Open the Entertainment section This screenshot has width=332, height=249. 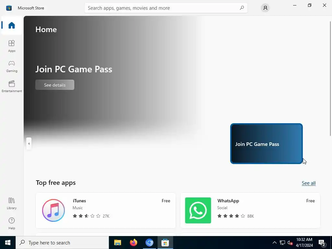pyautogui.click(x=12, y=86)
